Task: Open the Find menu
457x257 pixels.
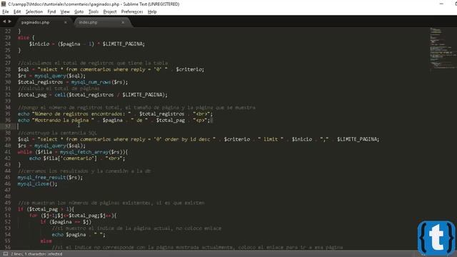Action: point(51,11)
